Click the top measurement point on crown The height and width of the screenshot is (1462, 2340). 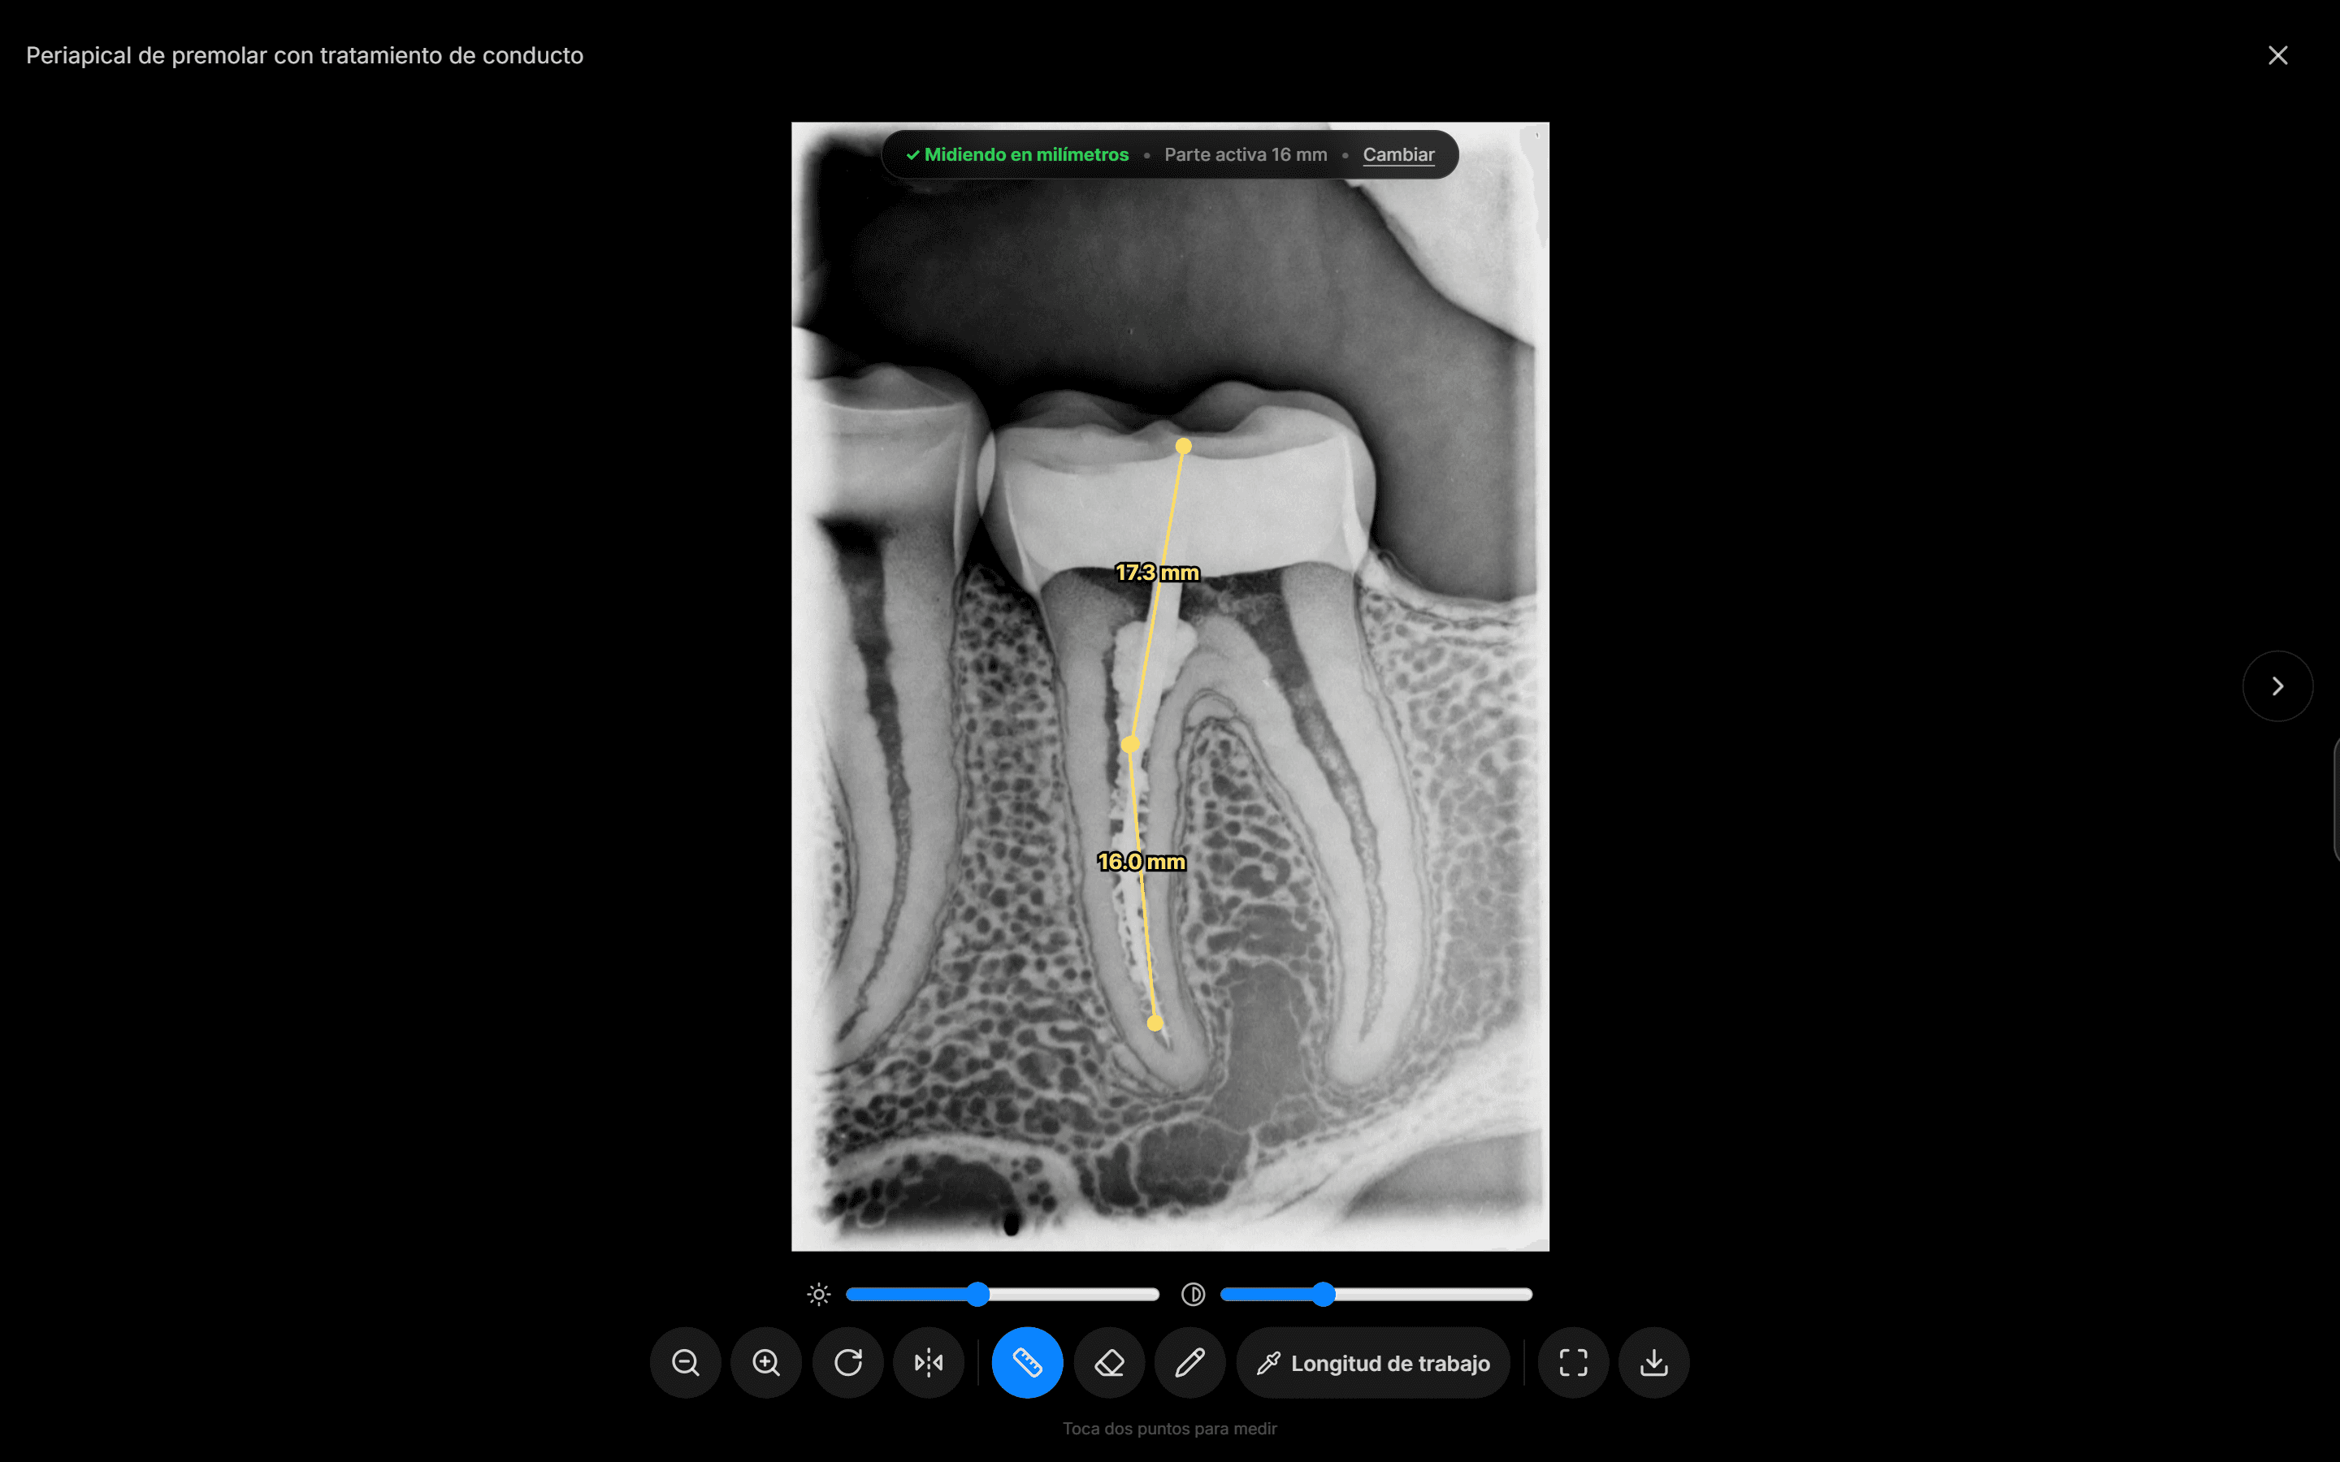coord(1184,446)
